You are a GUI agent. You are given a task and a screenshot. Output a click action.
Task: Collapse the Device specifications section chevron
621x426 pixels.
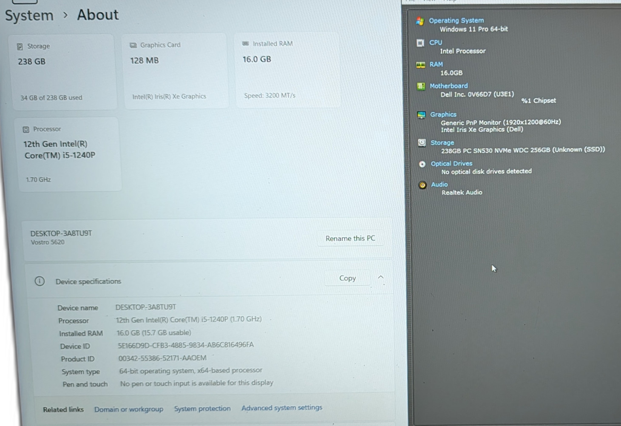tap(381, 277)
